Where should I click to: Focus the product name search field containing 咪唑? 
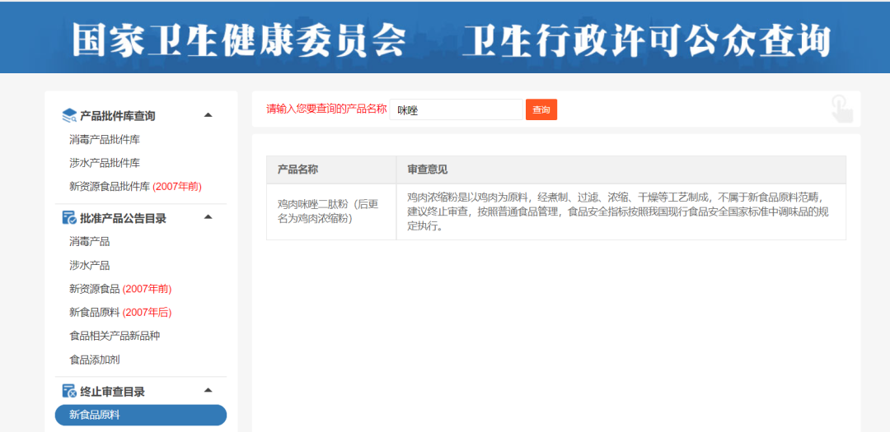coord(457,109)
